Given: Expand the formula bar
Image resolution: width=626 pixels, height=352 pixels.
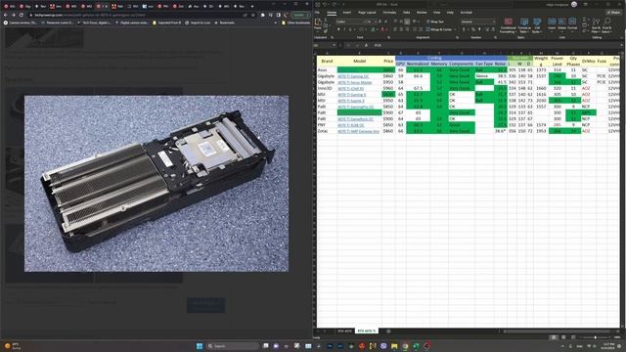Looking at the screenshot, I should tap(622, 46).
